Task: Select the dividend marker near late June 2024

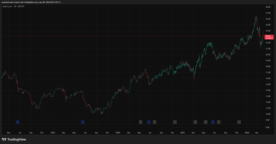Action: (x=149, y=122)
